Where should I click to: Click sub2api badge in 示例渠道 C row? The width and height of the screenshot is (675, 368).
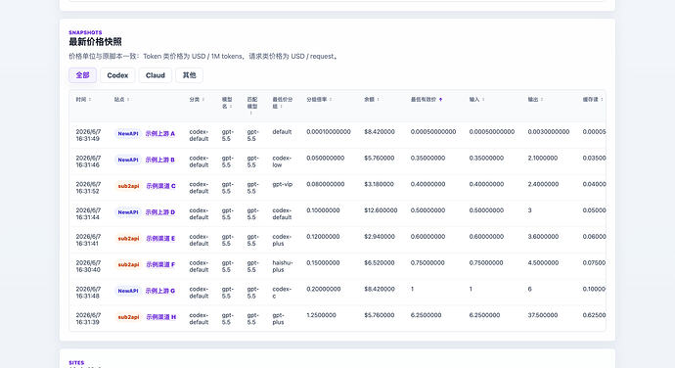[128, 186]
